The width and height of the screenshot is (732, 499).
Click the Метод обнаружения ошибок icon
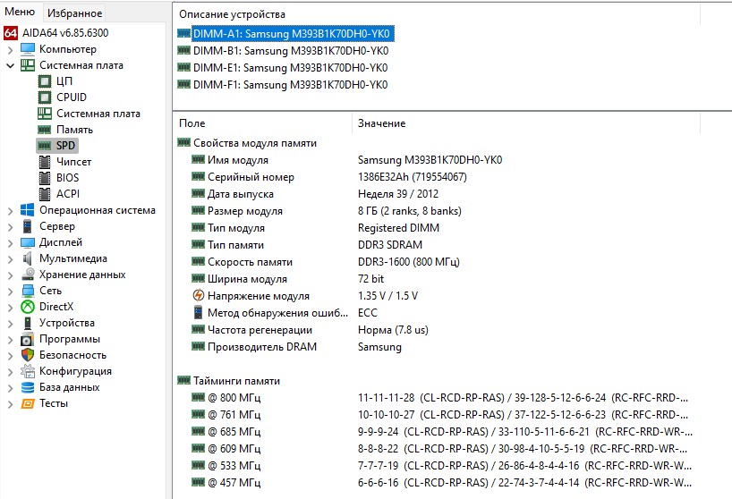(x=199, y=312)
